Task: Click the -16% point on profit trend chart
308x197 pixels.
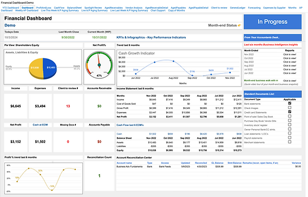Action: coord(52,190)
